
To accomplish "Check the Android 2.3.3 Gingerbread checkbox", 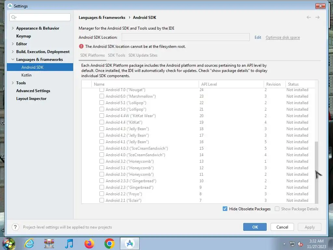I will (x=102, y=181).
